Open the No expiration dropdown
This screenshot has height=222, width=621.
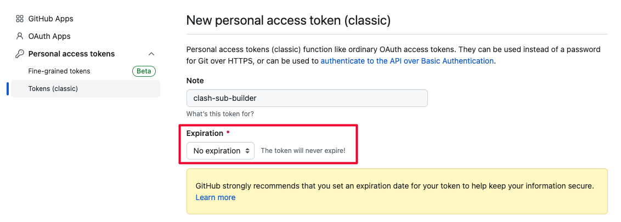pos(220,151)
